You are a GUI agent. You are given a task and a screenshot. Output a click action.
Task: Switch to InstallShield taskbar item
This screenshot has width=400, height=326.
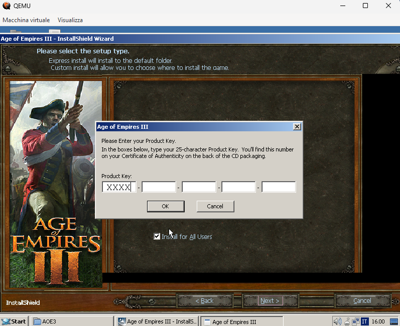coord(158,321)
